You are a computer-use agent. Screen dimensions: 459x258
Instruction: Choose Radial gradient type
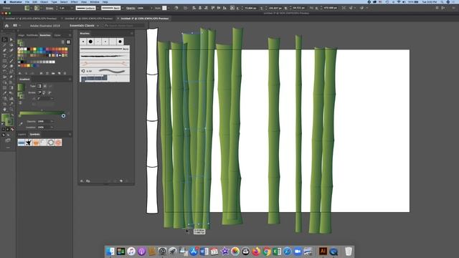[x=44, y=86]
